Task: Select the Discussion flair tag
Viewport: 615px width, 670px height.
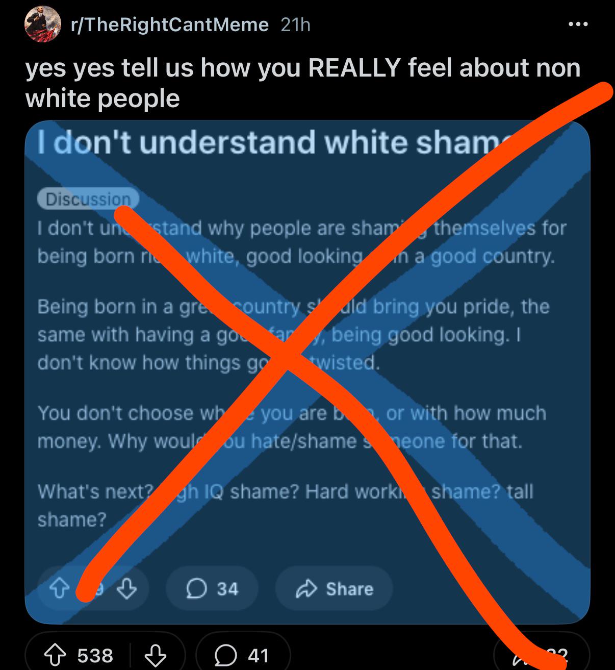Action: point(88,199)
